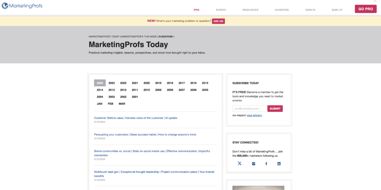
Task: Select the 2008 year tab
Action: [x=170, y=90]
